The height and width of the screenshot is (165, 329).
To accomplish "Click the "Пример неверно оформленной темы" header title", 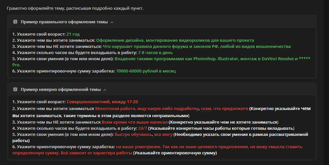I will (61, 89).
